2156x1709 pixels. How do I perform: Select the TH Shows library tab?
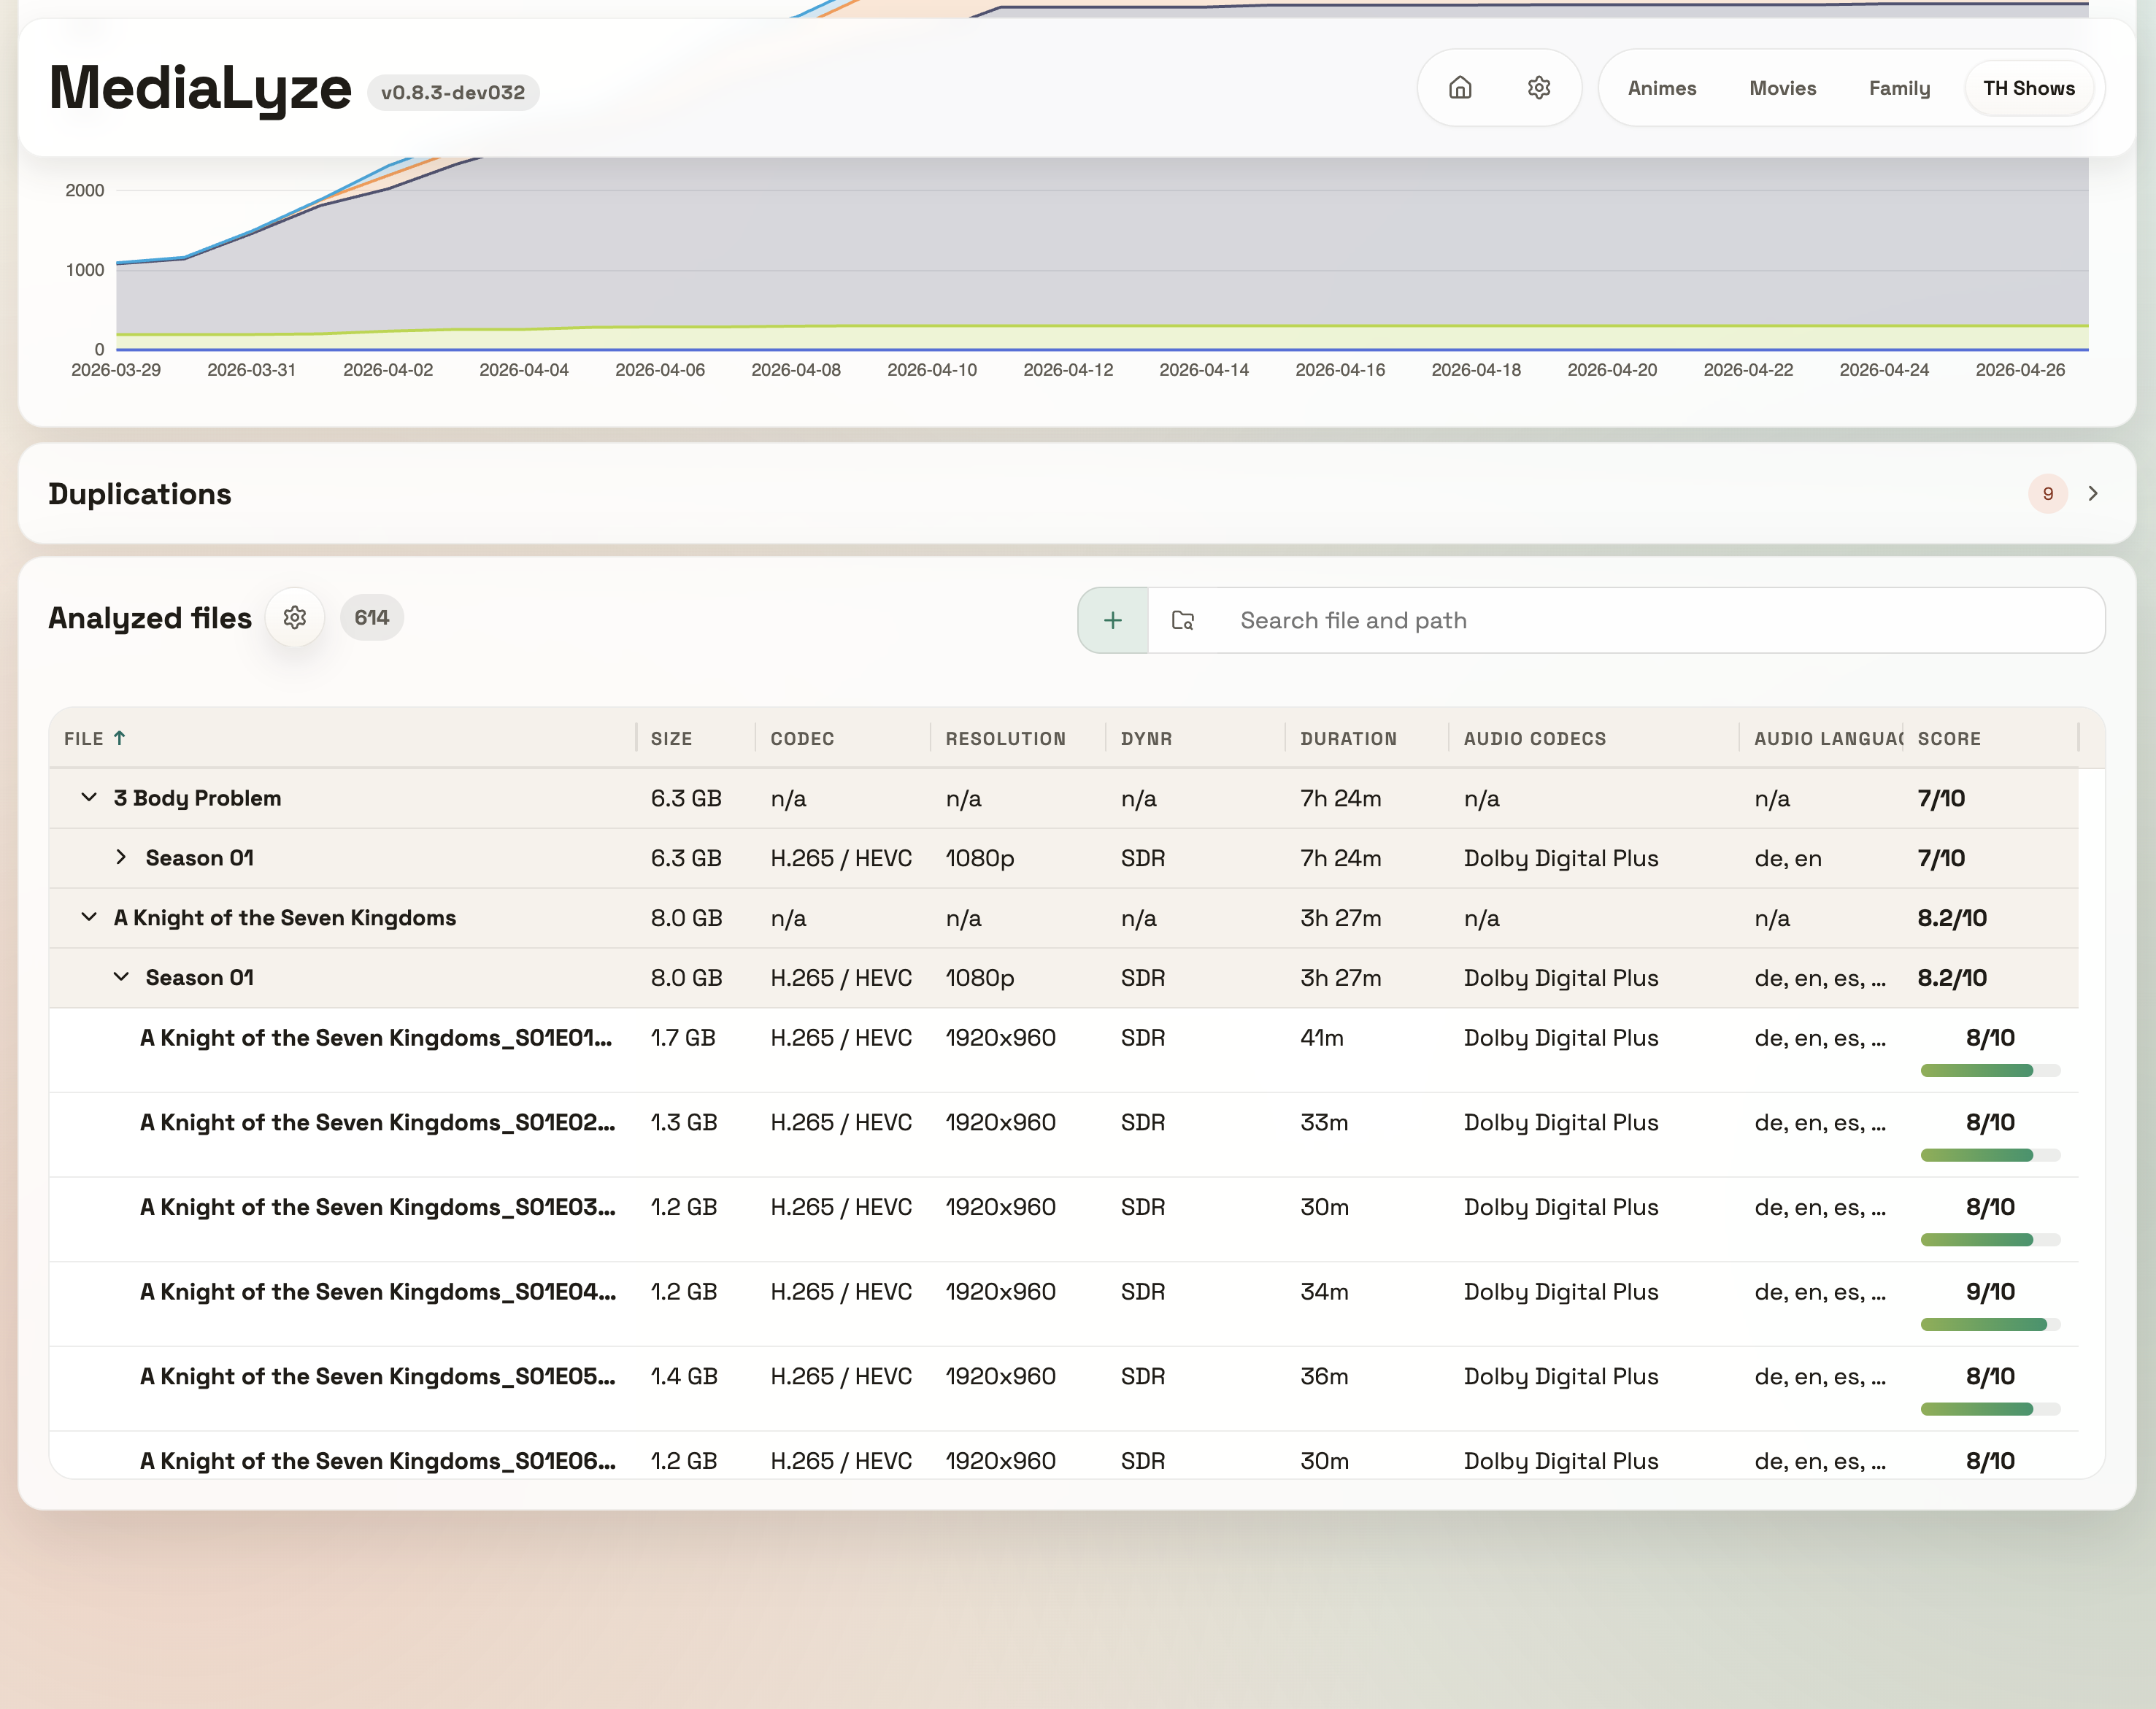(2029, 88)
